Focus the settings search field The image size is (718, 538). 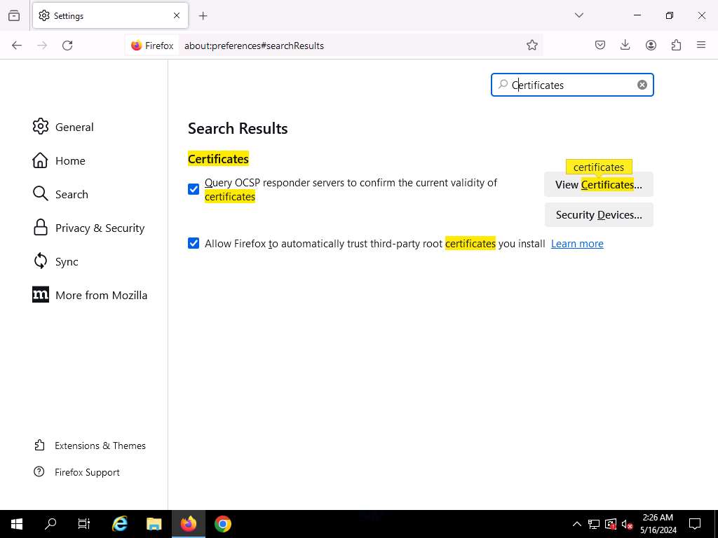571,85
